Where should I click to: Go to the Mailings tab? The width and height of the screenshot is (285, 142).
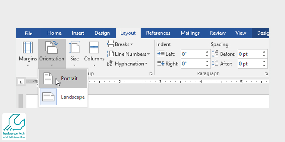click(190, 33)
